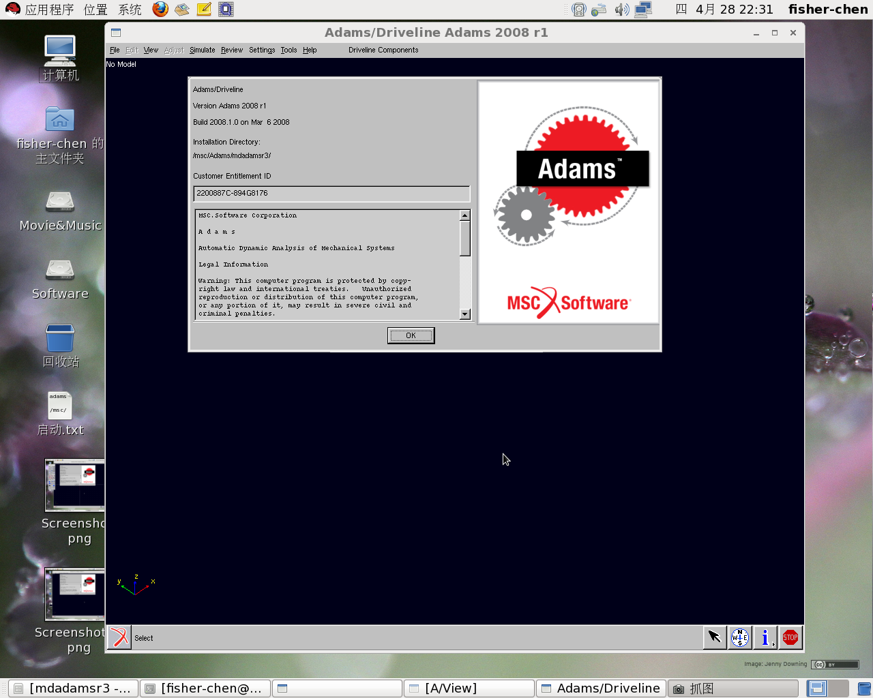Open the 计算机 desktop icon
Screen dimensions: 873x698
tap(60, 58)
